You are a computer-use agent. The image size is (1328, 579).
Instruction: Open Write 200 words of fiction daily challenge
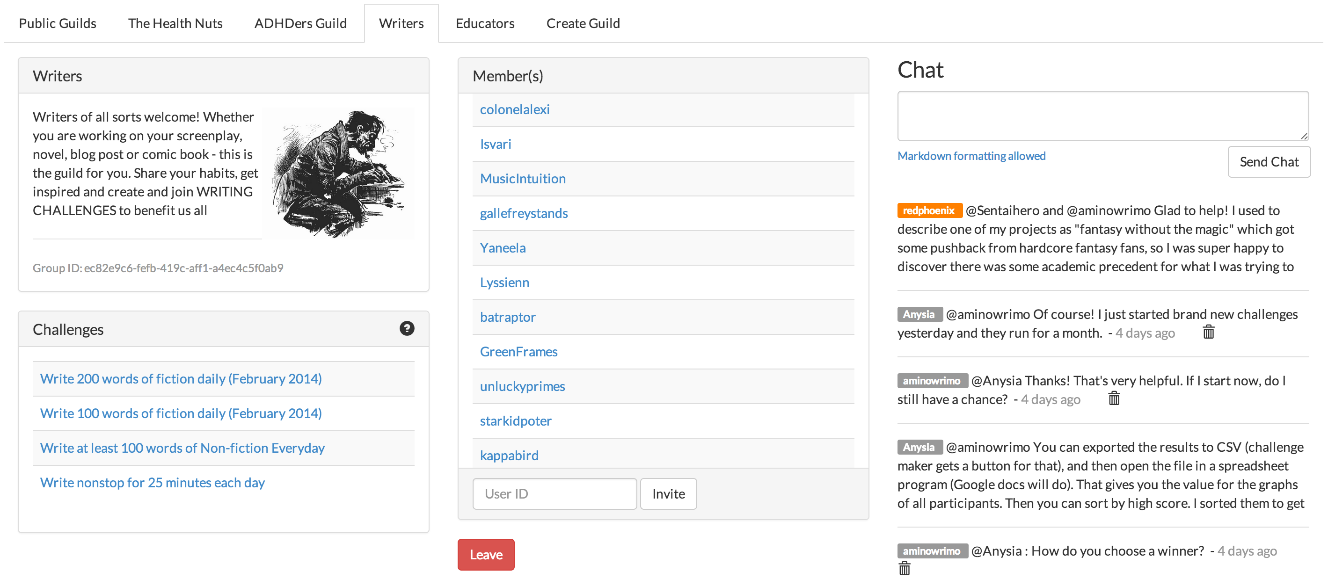click(x=181, y=379)
